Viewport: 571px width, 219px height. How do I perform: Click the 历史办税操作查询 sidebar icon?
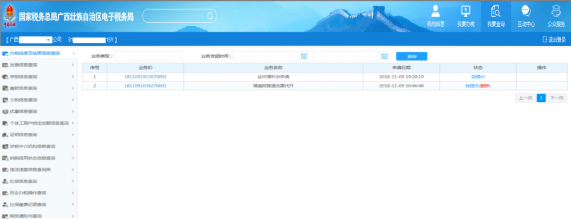pyautogui.click(x=5, y=193)
